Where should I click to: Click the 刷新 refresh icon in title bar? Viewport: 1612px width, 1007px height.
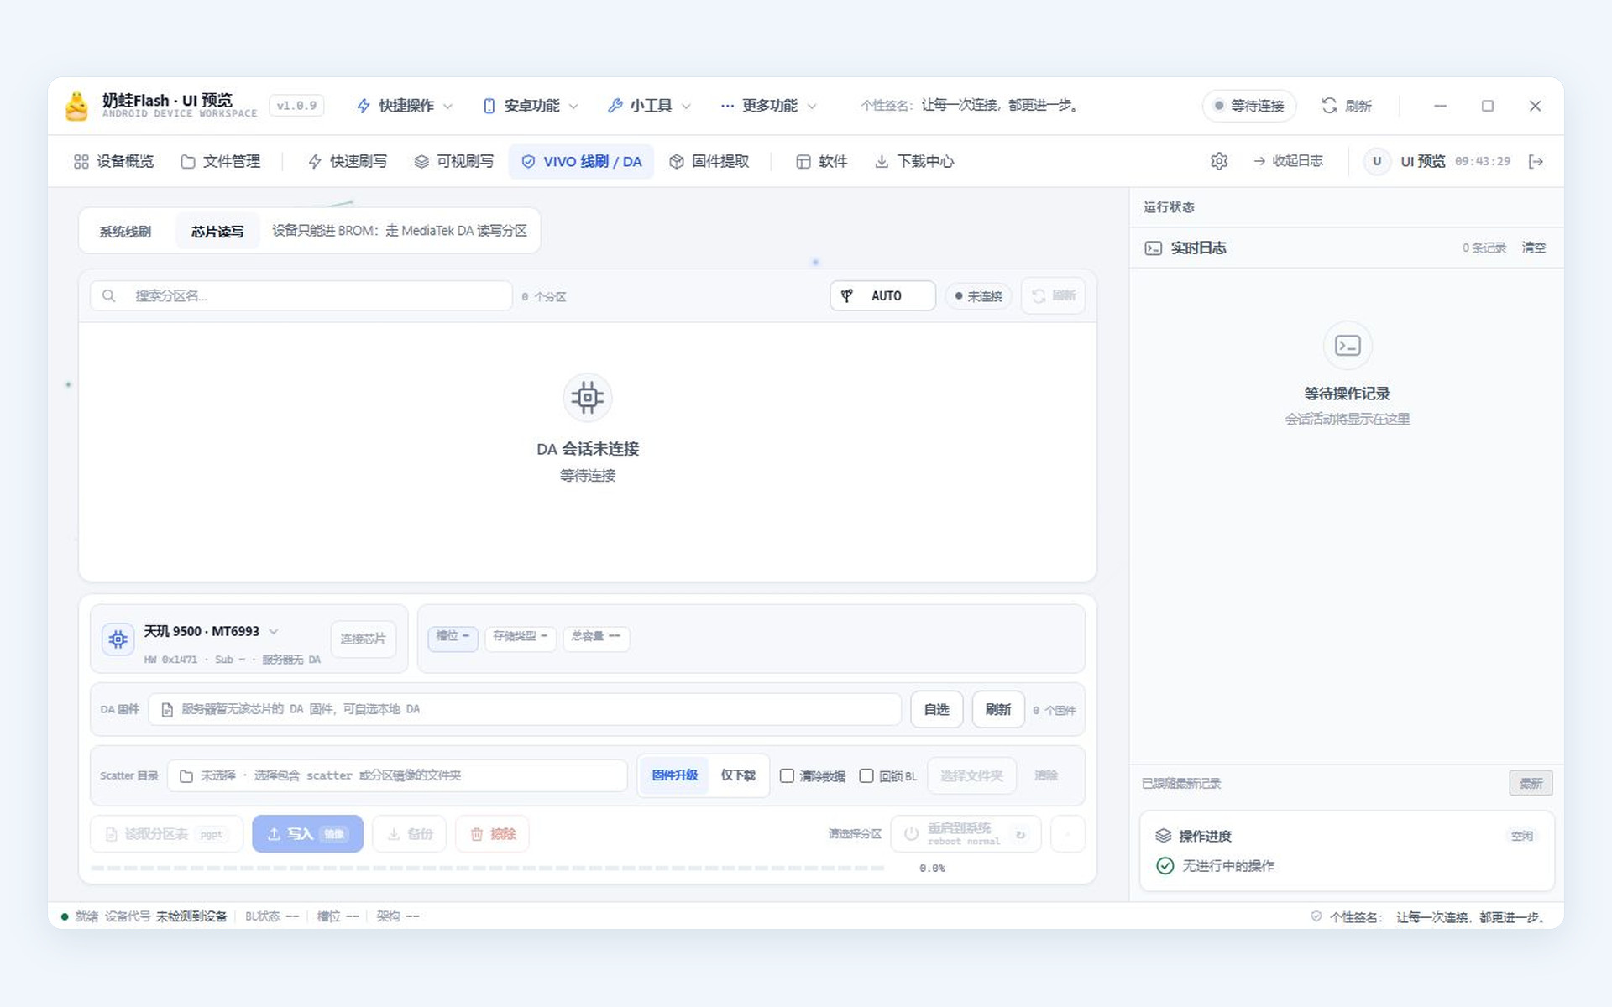click(x=1329, y=106)
